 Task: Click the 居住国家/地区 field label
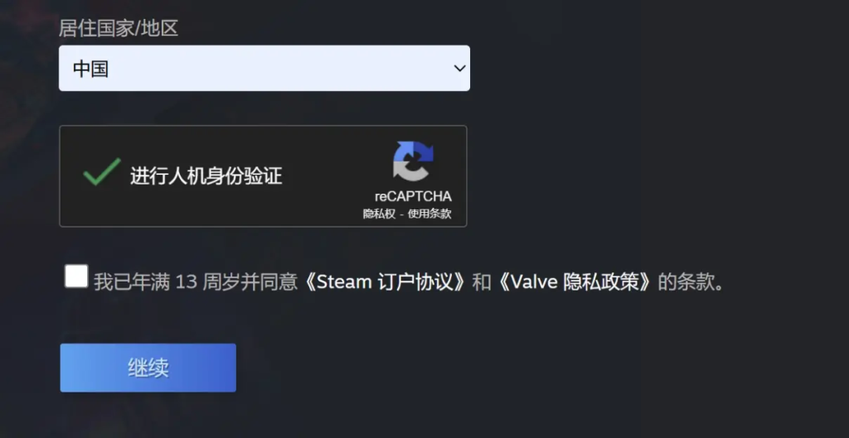[119, 28]
